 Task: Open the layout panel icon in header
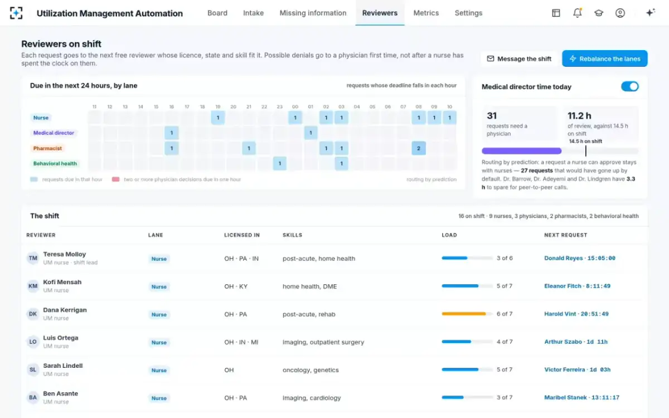tap(556, 13)
